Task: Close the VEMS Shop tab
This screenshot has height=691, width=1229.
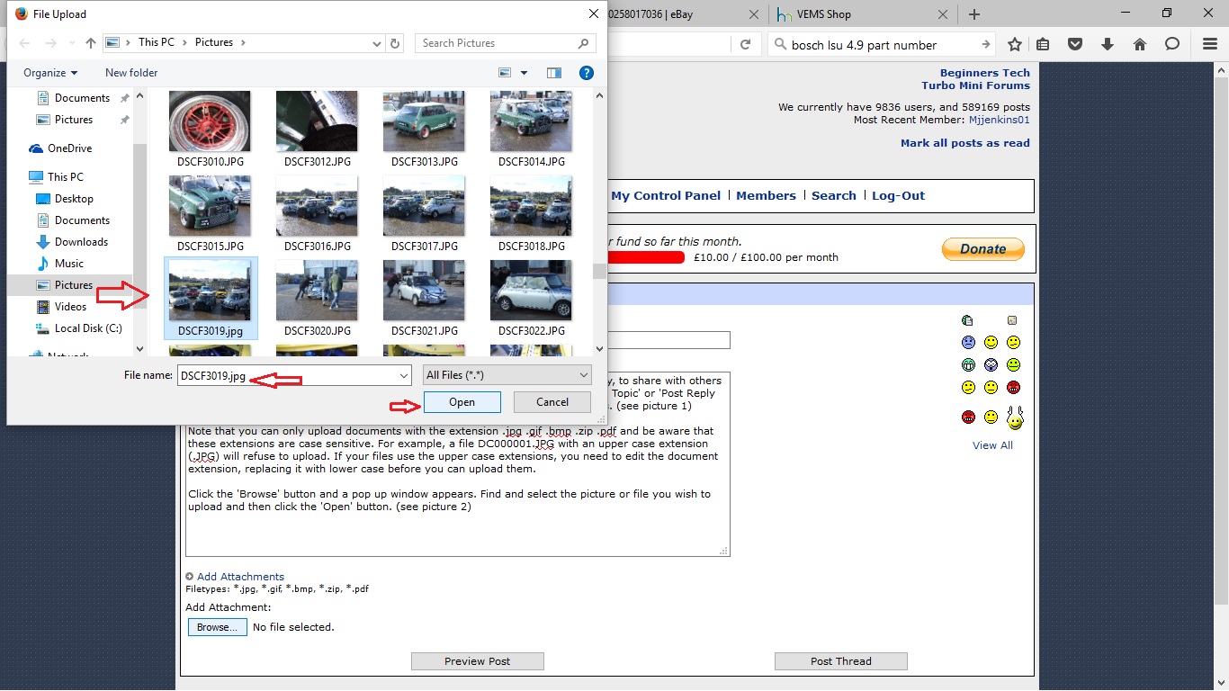Action: pyautogui.click(x=942, y=14)
